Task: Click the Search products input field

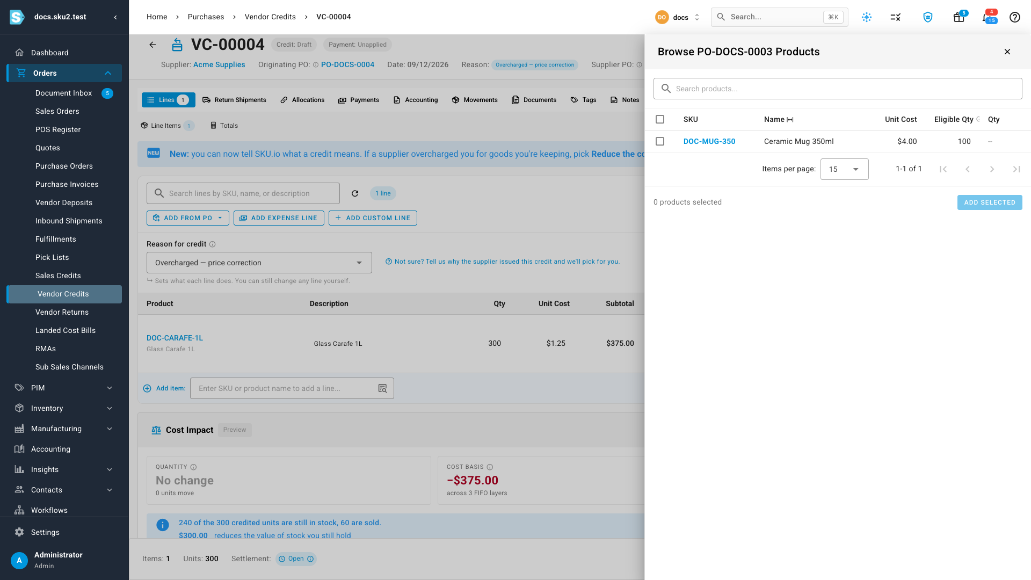Action: pyautogui.click(x=838, y=89)
